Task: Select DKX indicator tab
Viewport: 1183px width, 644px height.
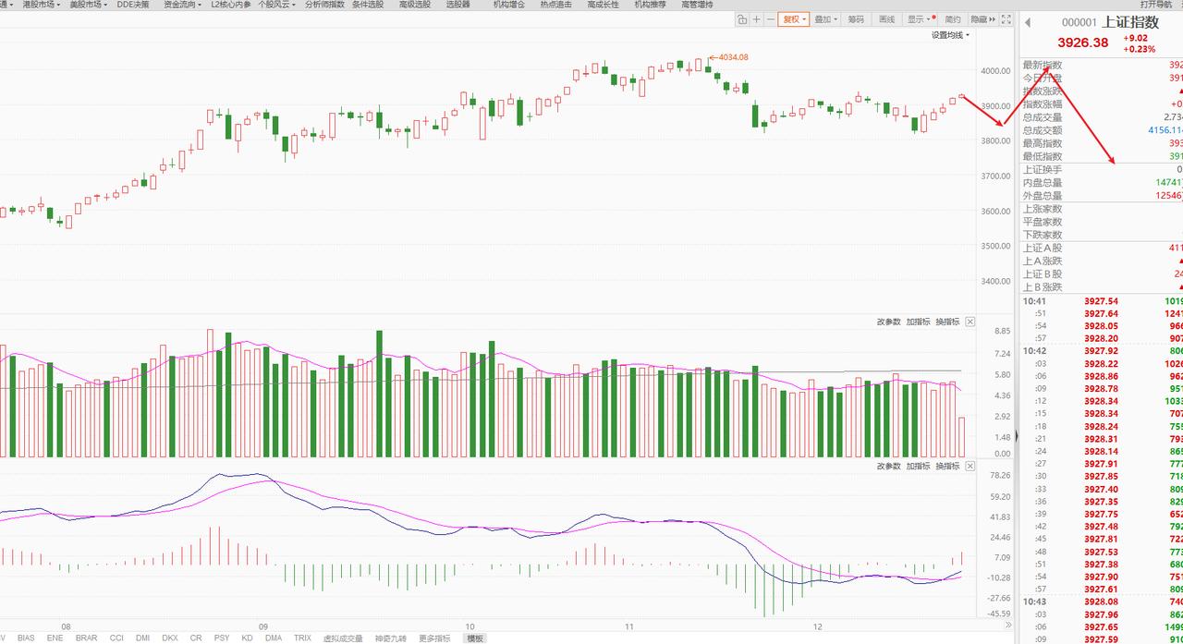Action: 170,638
